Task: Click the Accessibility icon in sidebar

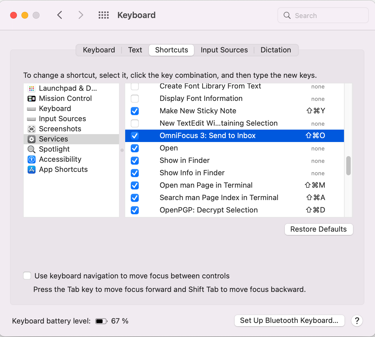Action: click(32, 159)
